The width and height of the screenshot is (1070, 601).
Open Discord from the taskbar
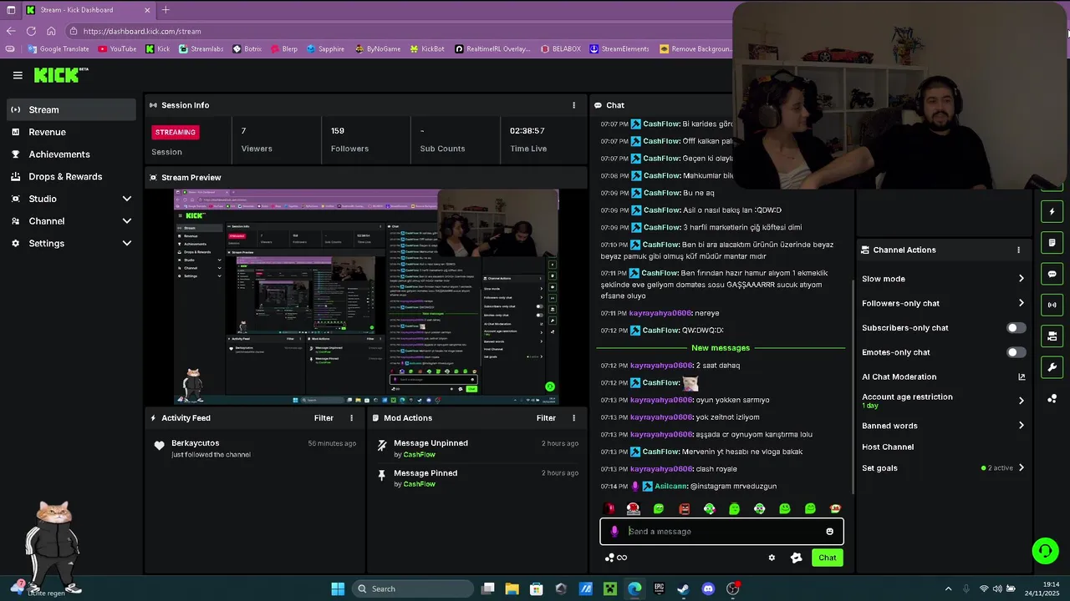[708, 588]
